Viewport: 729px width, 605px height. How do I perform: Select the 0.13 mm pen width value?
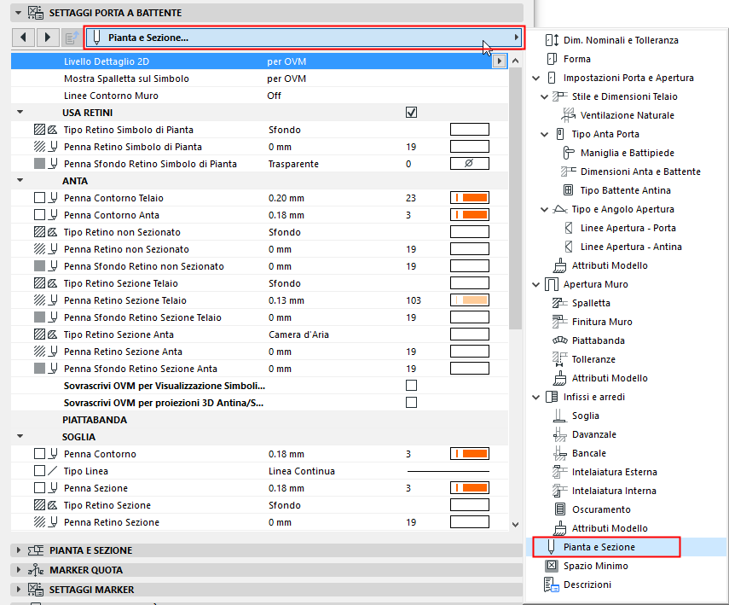point(286,300)
